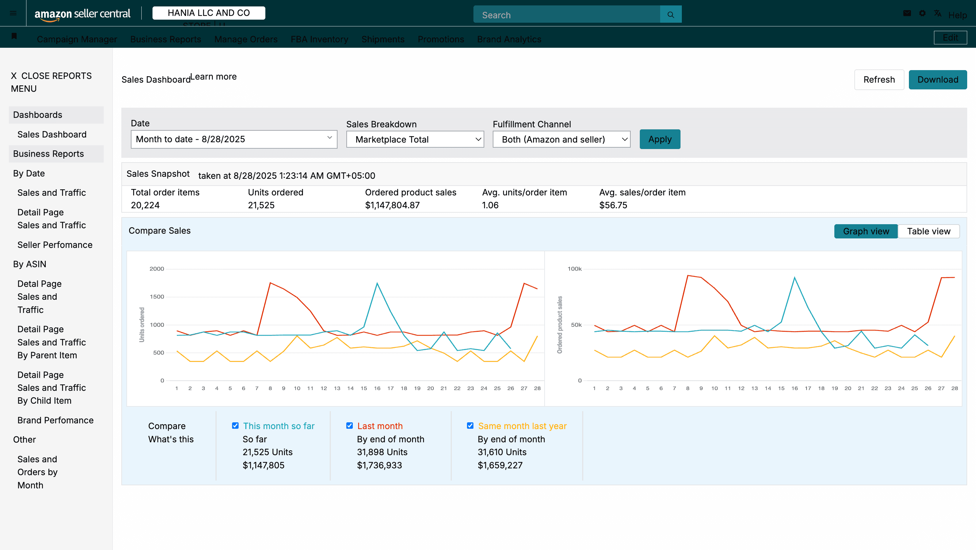This screenshot has width=976, height=550.
Task: Click in the Search input field
Action: pos(566,14)
